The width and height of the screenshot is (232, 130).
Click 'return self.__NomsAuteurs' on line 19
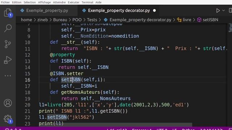[96, 99]
